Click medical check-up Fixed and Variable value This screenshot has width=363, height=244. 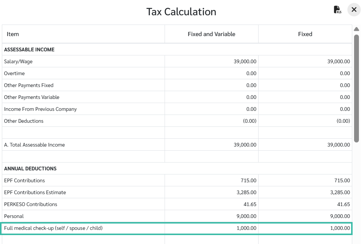click(246, 228)
